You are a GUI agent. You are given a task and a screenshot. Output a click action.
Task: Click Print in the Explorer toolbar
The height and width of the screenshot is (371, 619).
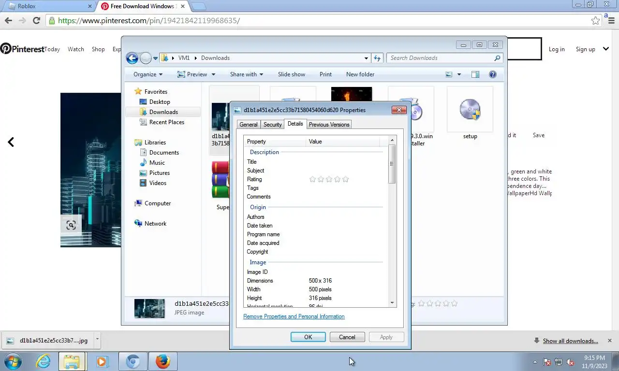pyautogui.click(x=325, y=74)
